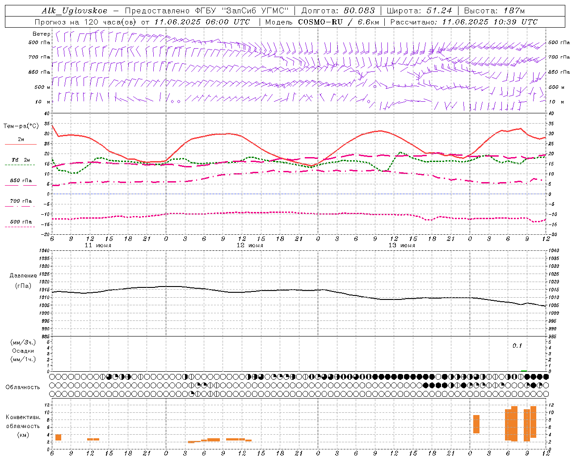Click the "Конвективн." convective cloud label
The height and width of the screenshot is (457, 572).
coord(23,417)
